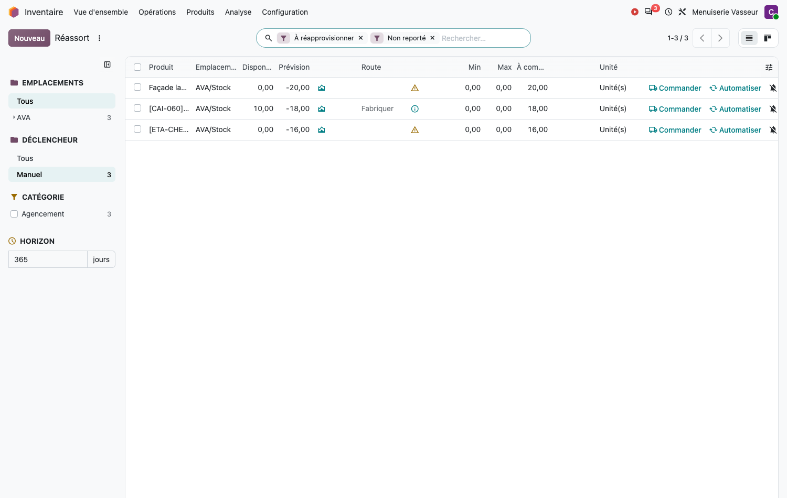Viewport: 787px width, 498px height.
Task: Collapse the side filter panel
Action: [x=107, y=64]
